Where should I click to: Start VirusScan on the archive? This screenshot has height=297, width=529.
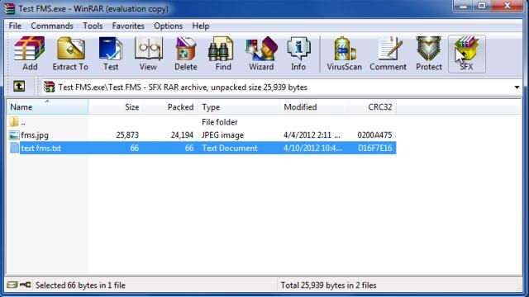tap(344, 54)
